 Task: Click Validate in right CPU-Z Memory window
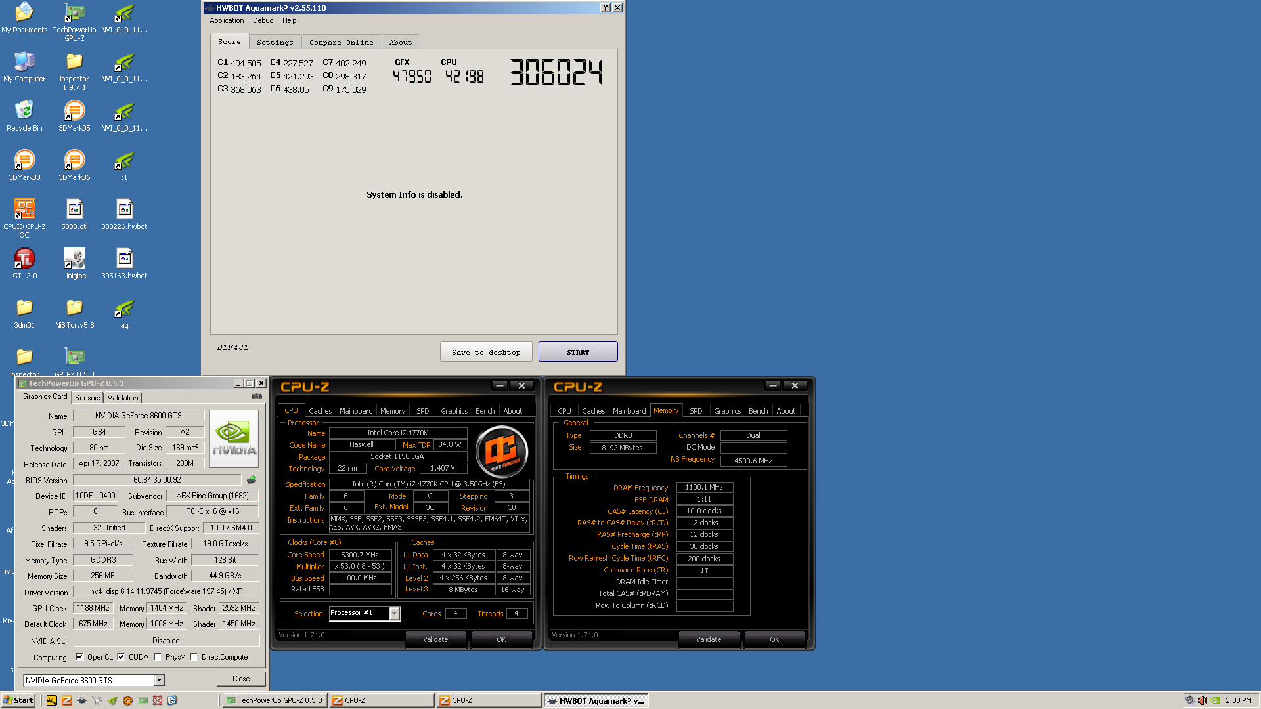(709, 639)
